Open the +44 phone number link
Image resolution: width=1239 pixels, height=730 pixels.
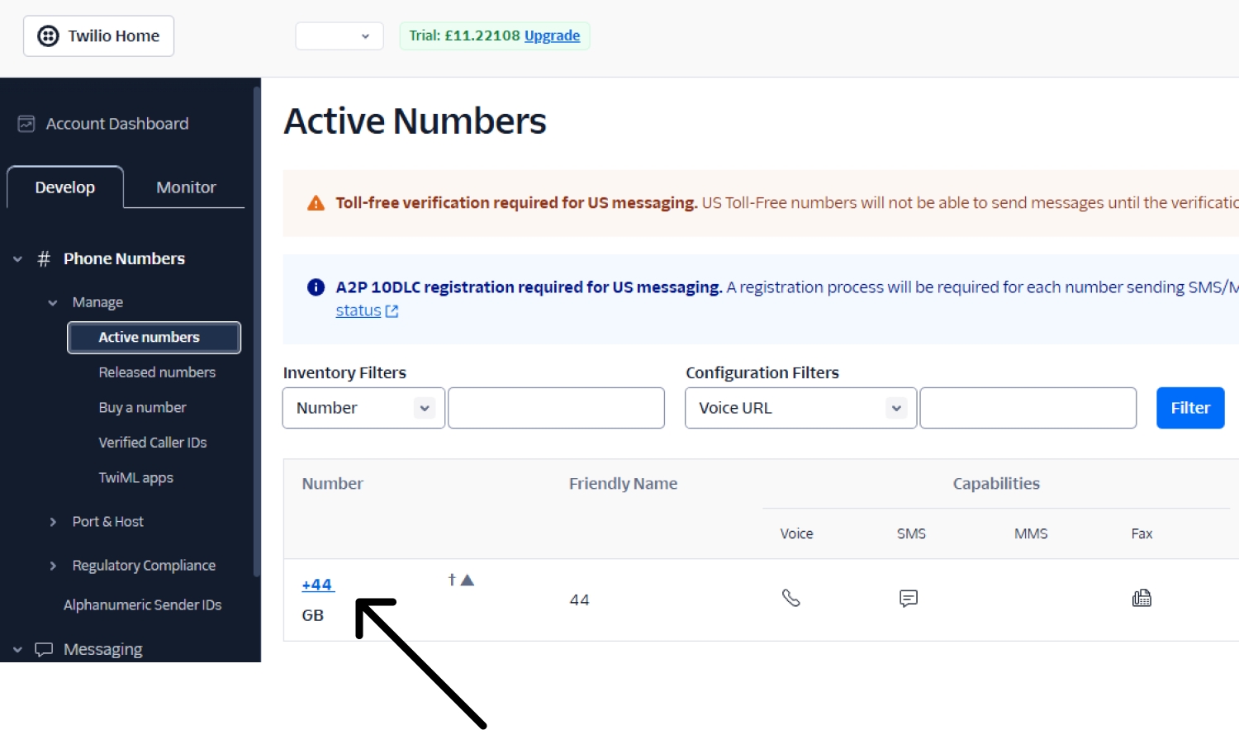pos(317,585)
